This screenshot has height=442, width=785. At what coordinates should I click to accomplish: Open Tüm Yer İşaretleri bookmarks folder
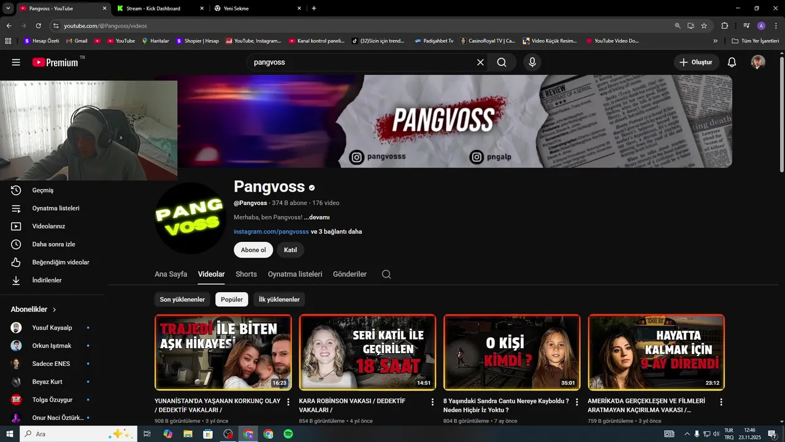tap(756, 41)
